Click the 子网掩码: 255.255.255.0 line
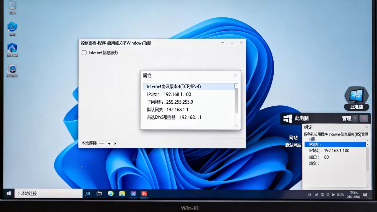 [x=170, y=102]
